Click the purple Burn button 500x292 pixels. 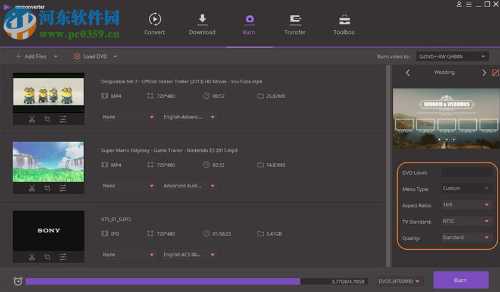[x=461, y=280]
